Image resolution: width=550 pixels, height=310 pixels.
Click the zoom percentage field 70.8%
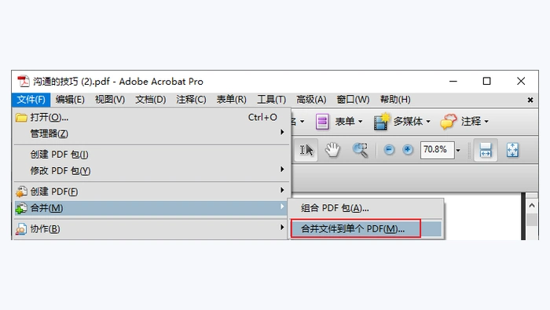(x=437, y=150)
